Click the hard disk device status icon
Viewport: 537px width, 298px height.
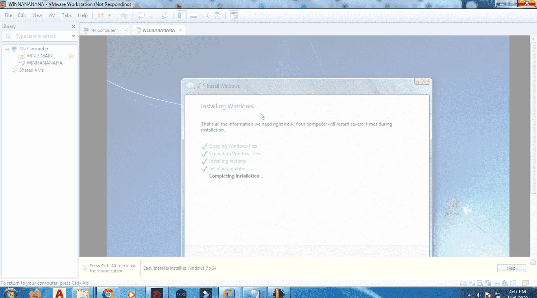pos(463,283)
